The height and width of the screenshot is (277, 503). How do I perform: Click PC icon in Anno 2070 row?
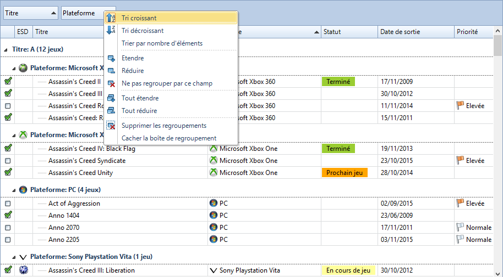pos(214,228)
